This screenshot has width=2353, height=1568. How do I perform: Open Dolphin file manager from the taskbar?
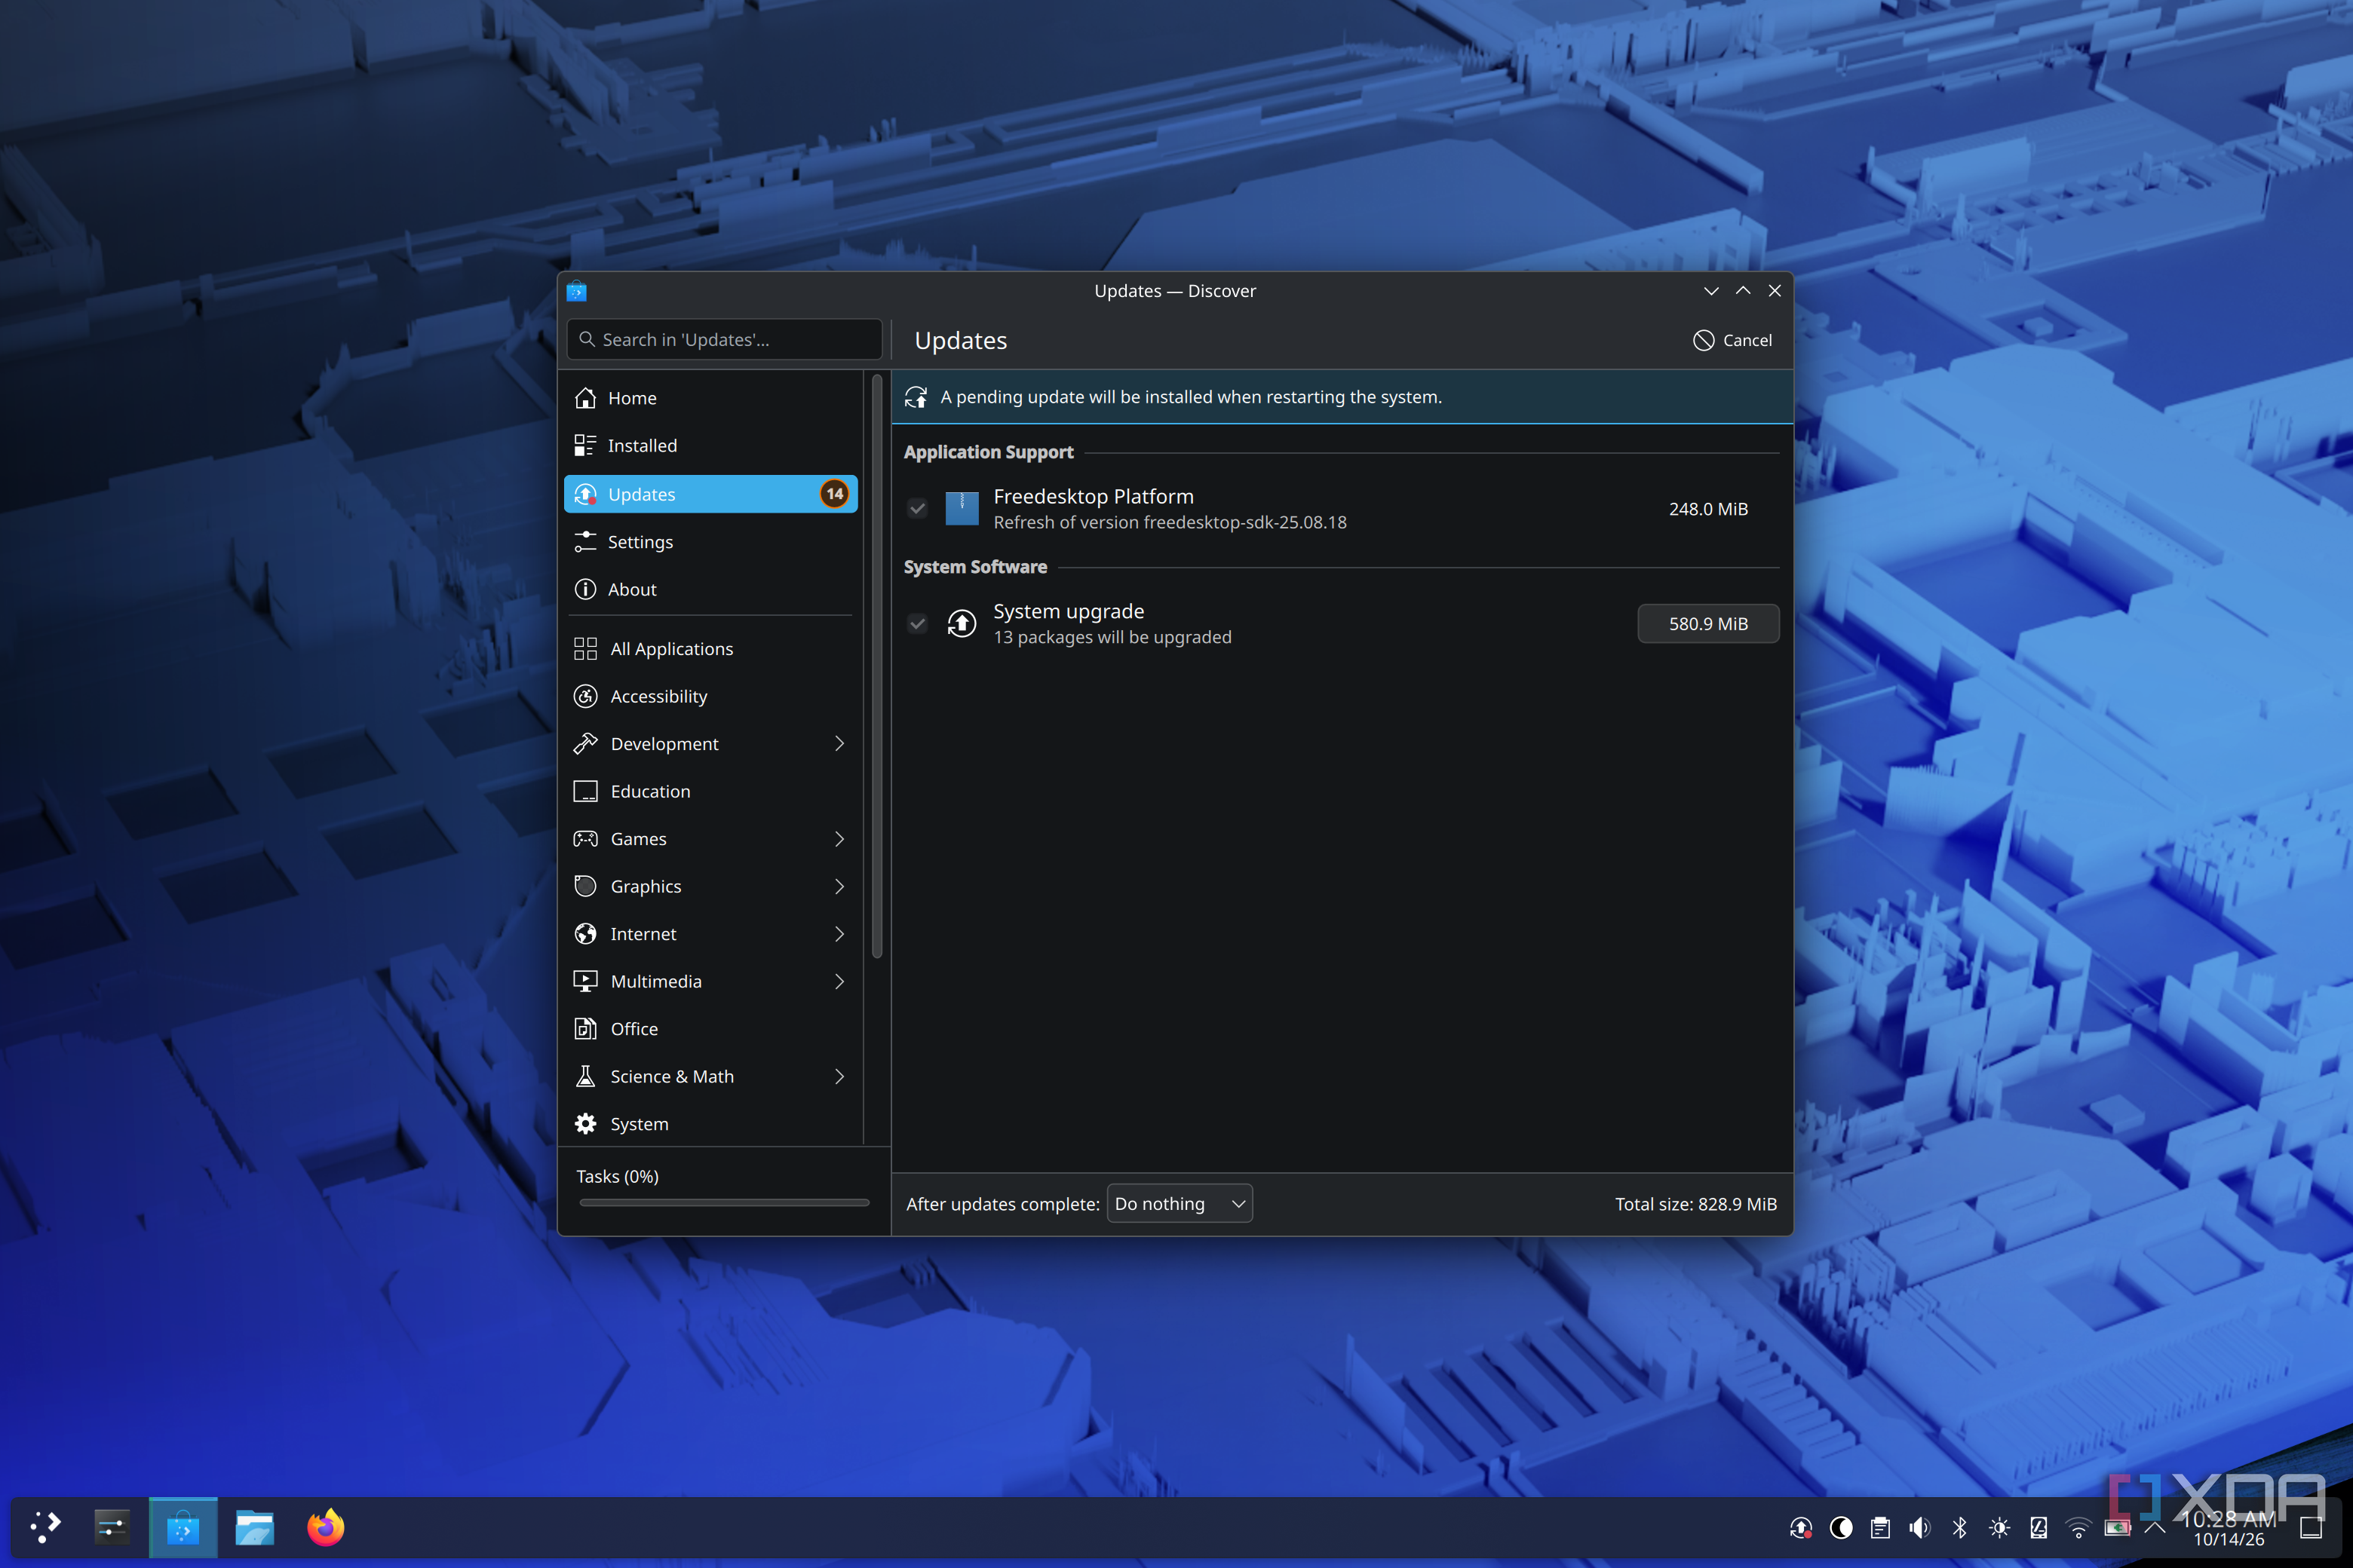point(254,1527)
